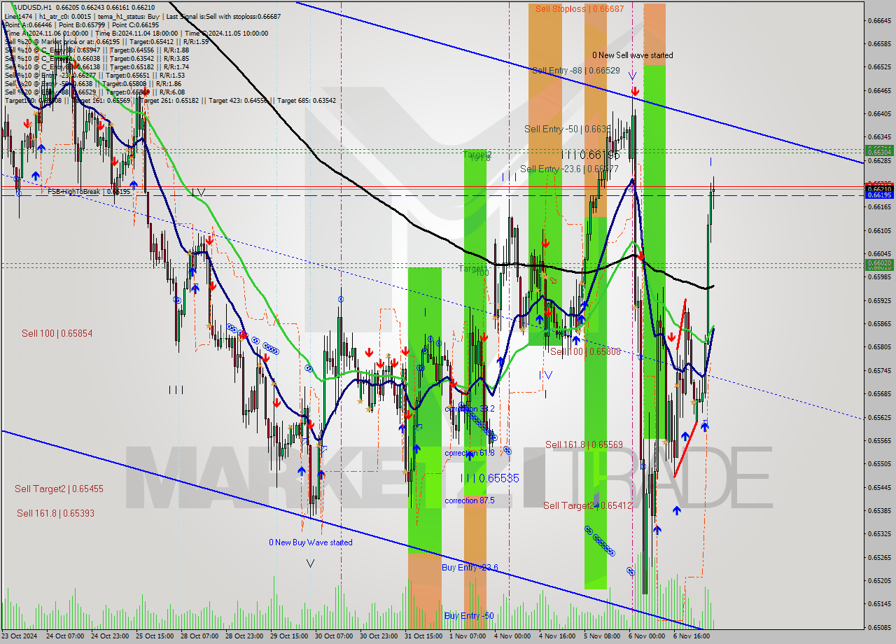Click the 'Sell 100 | 0.65854' label

57,333
